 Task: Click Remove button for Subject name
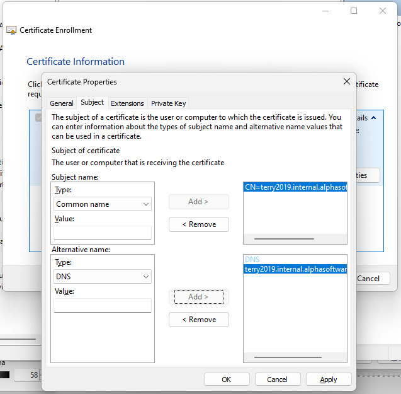click(199, 224)
